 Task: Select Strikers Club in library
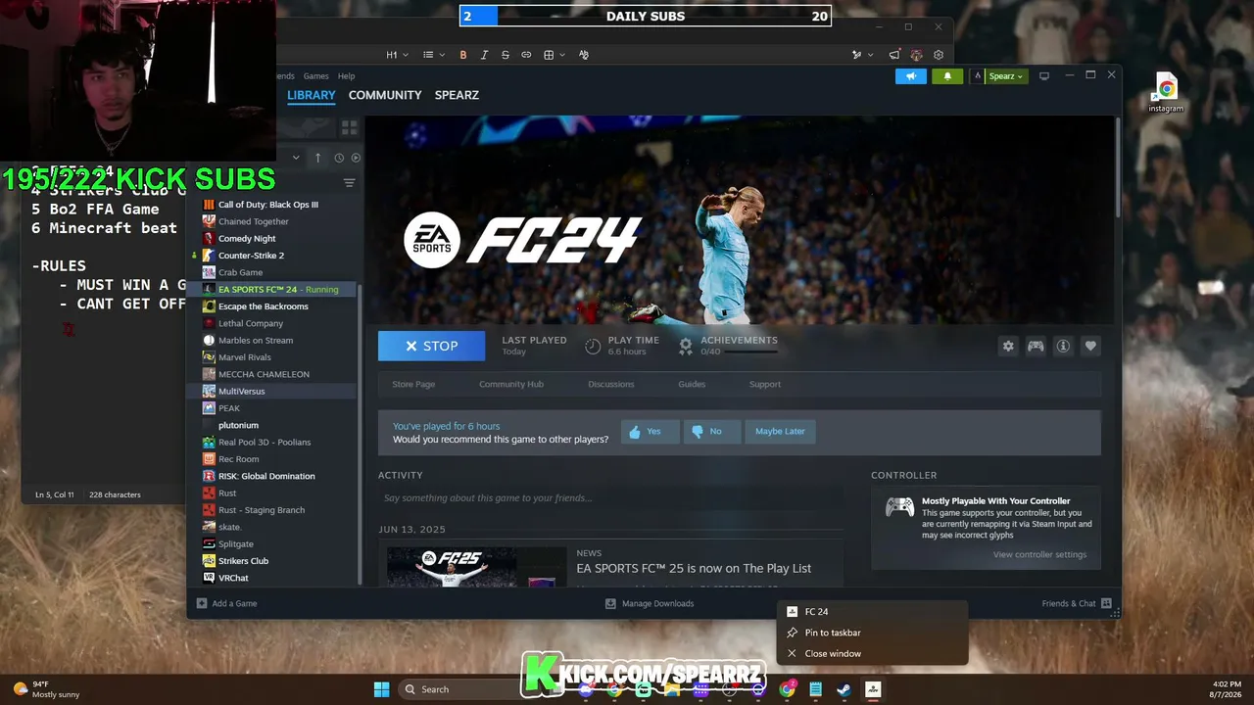click(243, 561)
